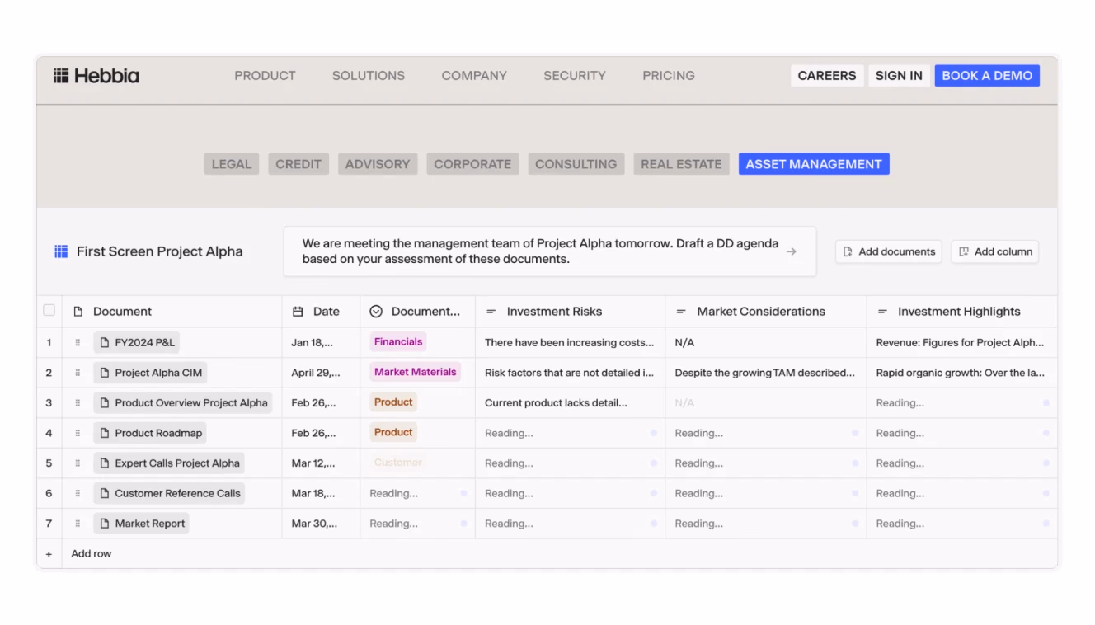This screenshot has width=1095, height=625.
Task: Click the Jan 18 date cell
Action: [321, 342]
